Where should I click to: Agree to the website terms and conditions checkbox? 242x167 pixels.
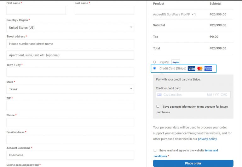click(x=155, y=151)
